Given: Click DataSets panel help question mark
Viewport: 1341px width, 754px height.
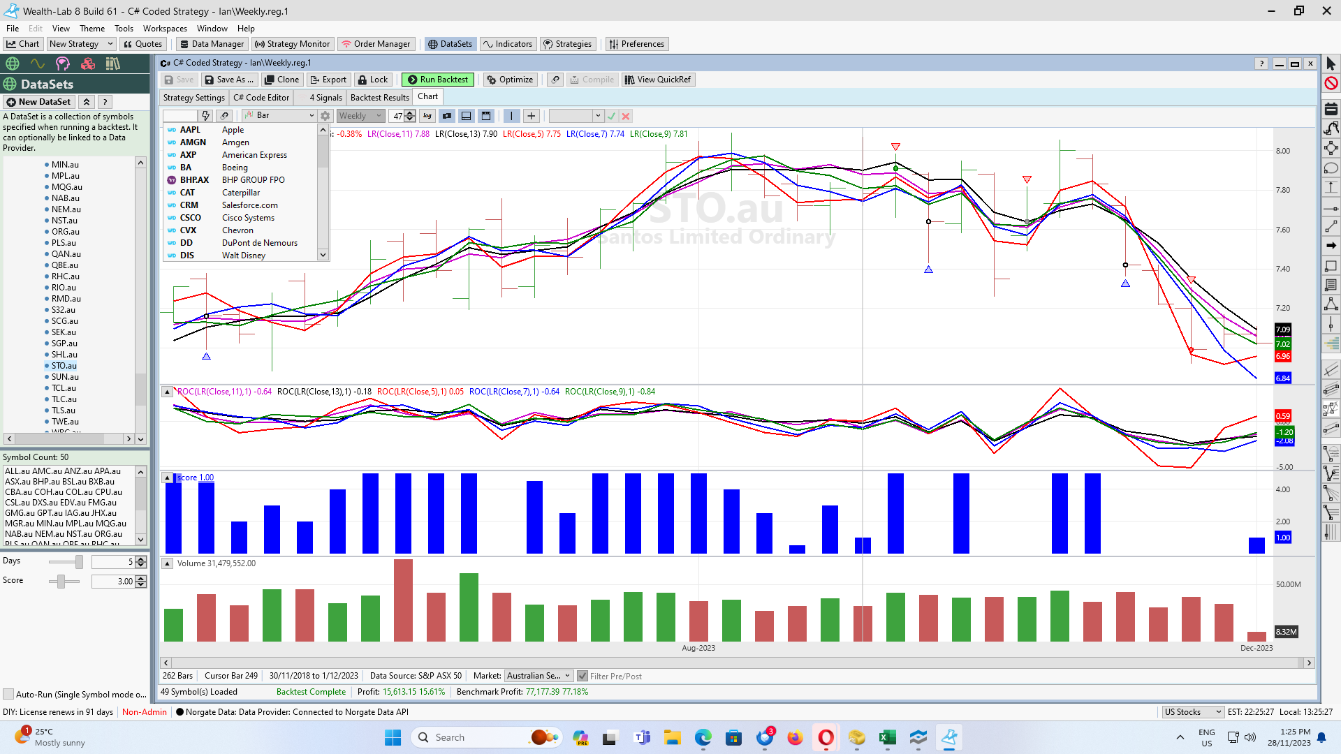Looking at the screenshot, I should click(105, 102).
